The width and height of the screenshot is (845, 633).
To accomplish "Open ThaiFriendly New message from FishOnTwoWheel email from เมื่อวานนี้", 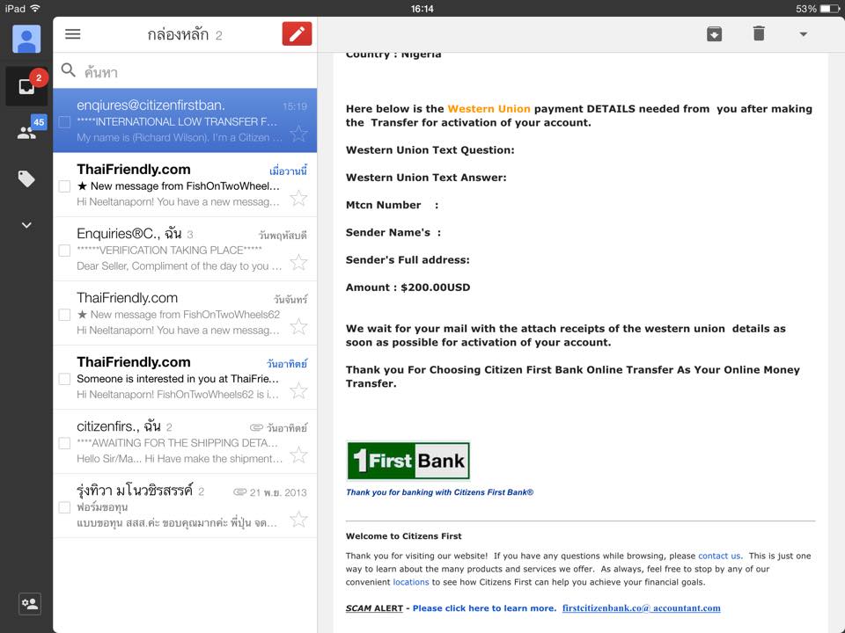I will coord(185,185).
